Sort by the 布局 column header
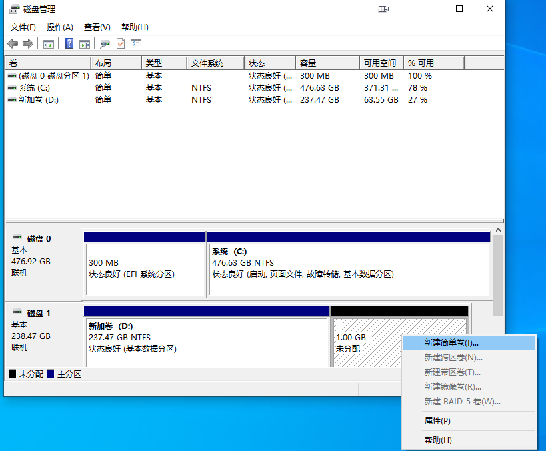This screenshot has width=546, height=451. click(116, 63)
